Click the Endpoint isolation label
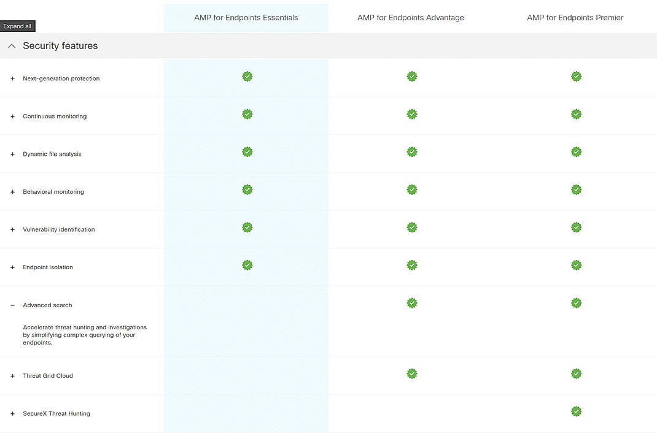 (x=48, y=267)
